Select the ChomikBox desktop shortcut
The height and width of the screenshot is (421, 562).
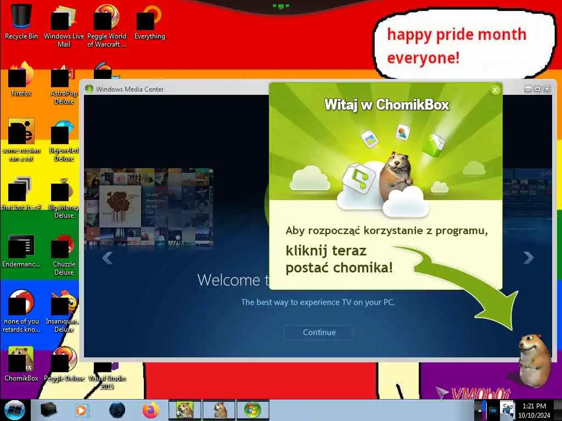[21, 364]
